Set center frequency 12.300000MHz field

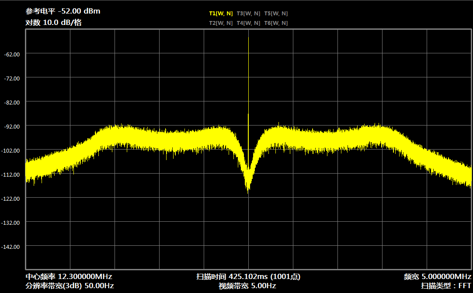[x=69, y=277]
